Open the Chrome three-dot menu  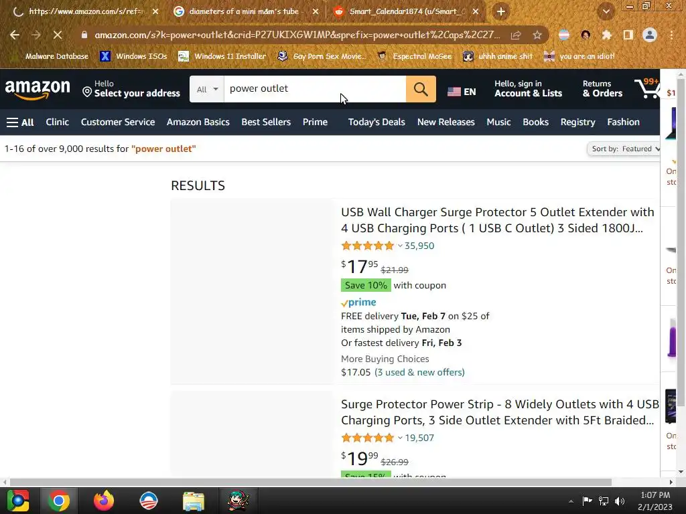671,35
